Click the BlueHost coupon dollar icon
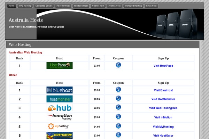Screen dimensions: 209x139 118,90
